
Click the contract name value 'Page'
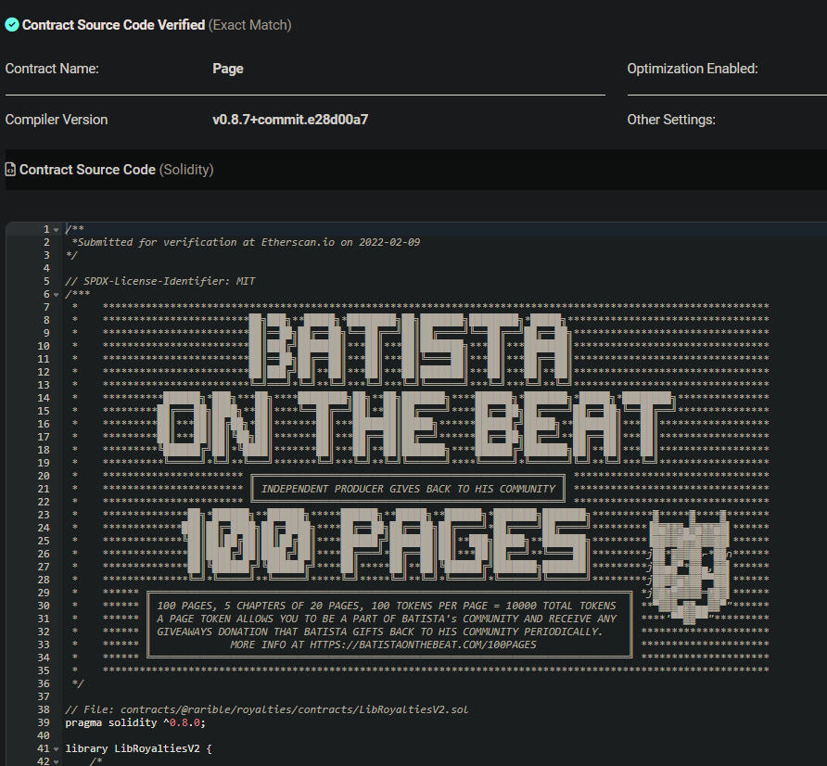(228, 69)
